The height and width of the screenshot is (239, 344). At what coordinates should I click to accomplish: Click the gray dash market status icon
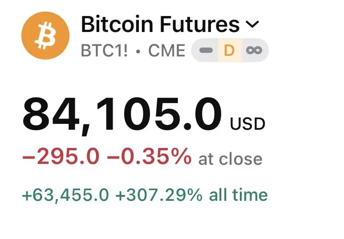tap(206, 50)
